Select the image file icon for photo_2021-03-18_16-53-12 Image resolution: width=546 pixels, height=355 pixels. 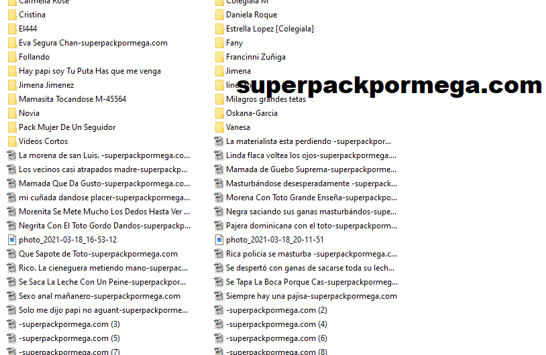12,240
